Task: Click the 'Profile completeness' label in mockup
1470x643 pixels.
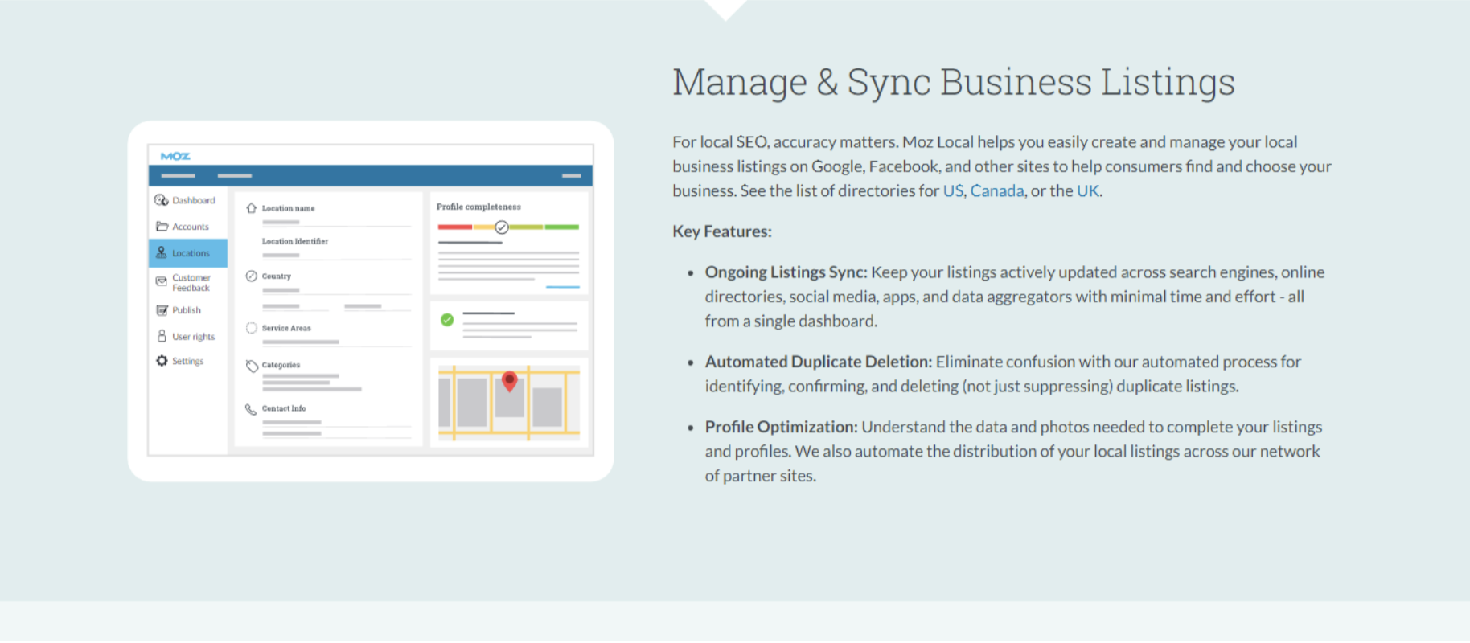Action: (478, 207)
